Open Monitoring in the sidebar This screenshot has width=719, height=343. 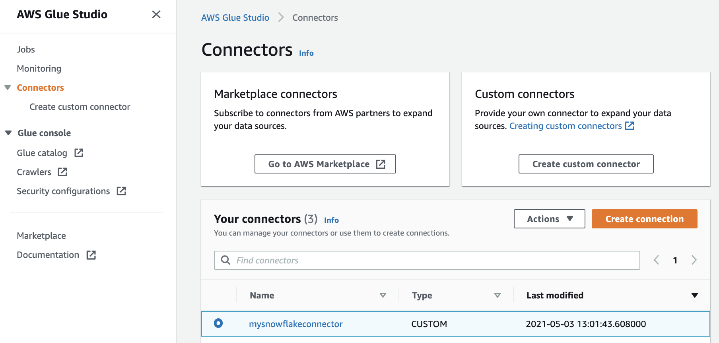tap(39, 68)
